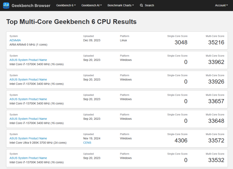The image size is (233, 169).
Task: Click the Search nav item
Action: 147,5
